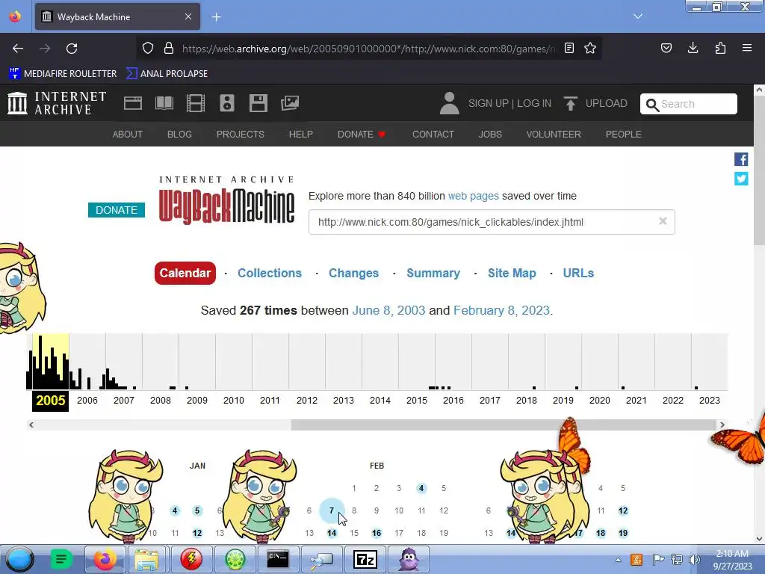Click the timeline scroll left arrow
The width and height of the screenshot is (765, 574).
click(x=31, y=425)
